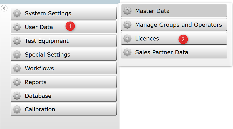Click the gear icon next to Licences
This screenshot has height=129, width=233.
127,38
